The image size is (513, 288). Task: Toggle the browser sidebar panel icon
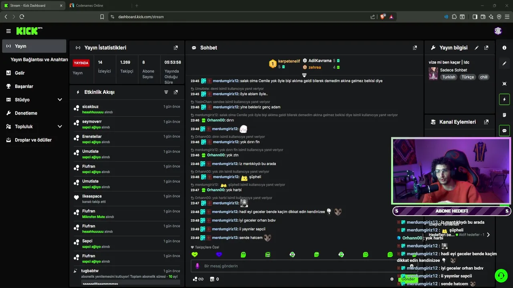475,17
